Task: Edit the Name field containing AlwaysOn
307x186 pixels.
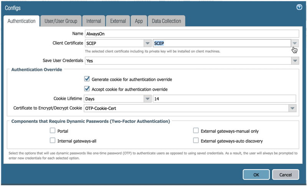Action: pyautogui.click(x=192, y=34)
